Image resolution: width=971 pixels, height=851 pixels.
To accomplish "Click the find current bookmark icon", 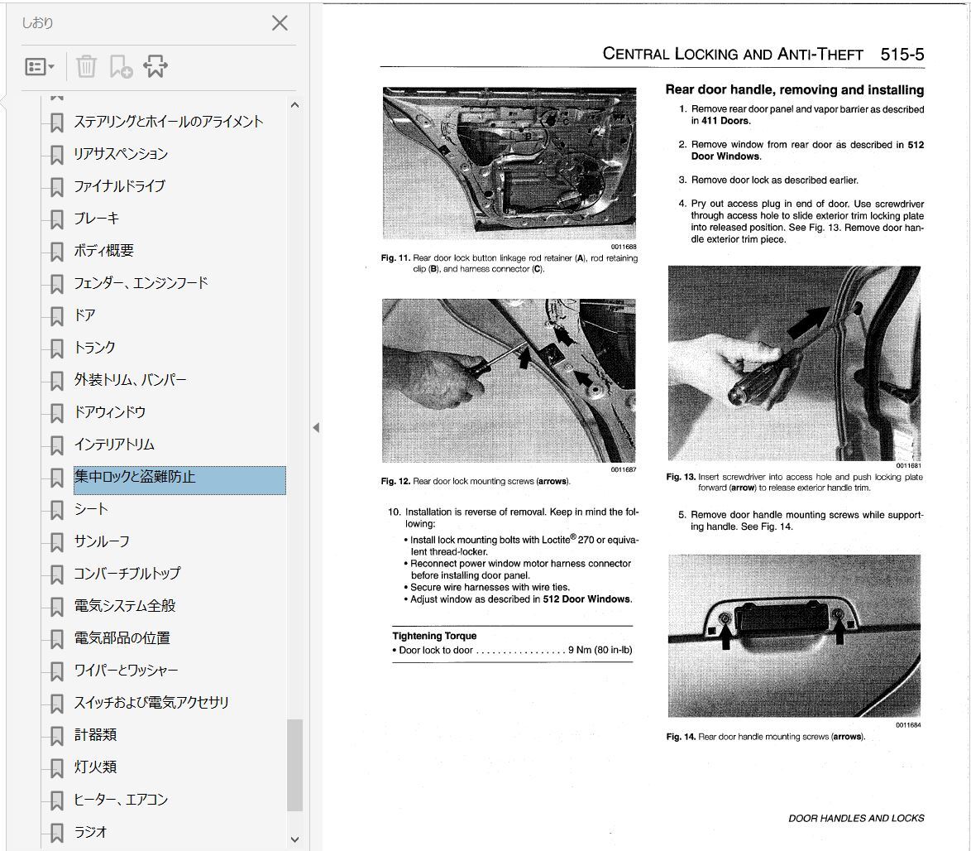I will point(155,66).
